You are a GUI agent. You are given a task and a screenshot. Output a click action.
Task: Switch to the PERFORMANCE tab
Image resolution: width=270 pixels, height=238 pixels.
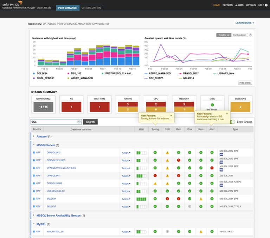tap(67, 8)
